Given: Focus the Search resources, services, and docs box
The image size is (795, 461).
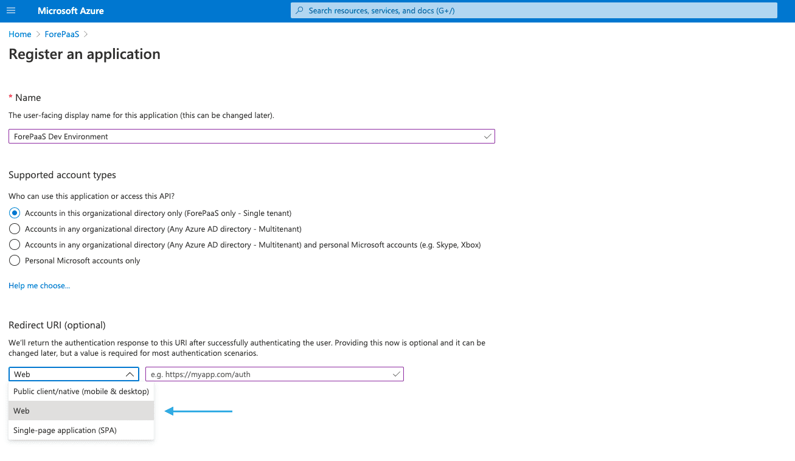Looking at the screenshot, I should pyautogui.click(x=534, y=11).
